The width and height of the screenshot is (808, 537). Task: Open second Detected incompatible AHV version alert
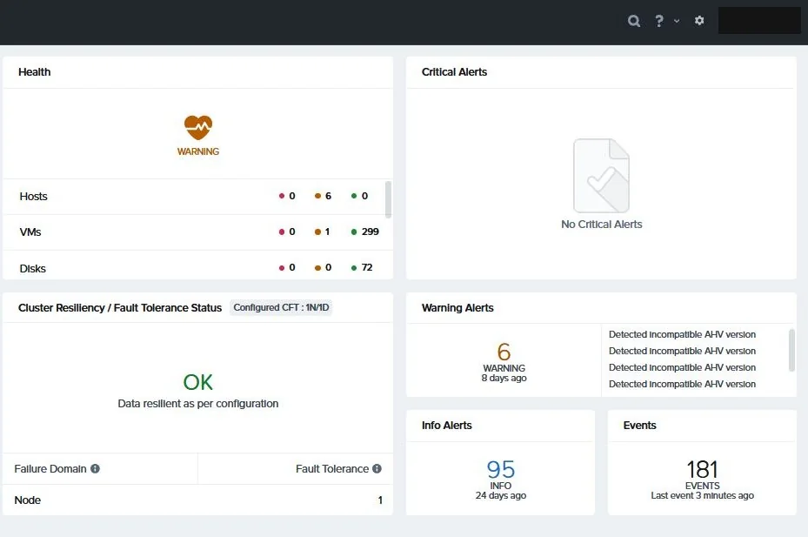click(x=682, y=351)
